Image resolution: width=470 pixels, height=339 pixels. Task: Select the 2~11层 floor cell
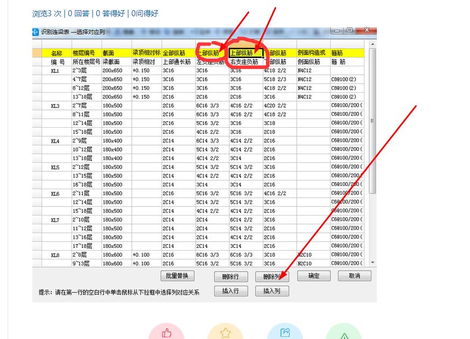(x=87, y=194)
